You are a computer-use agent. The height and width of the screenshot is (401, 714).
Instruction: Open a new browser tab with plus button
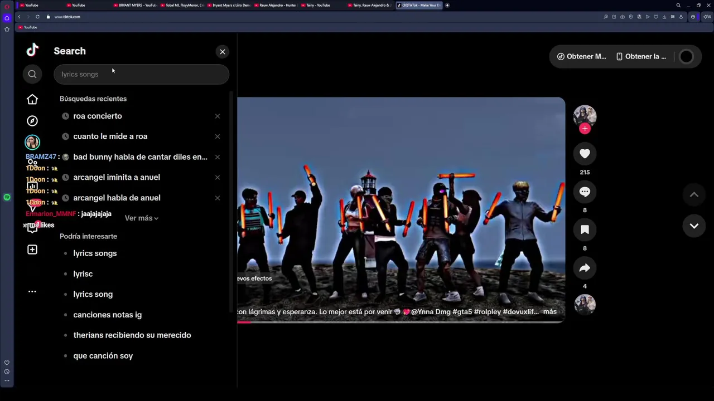coord(447,5)
